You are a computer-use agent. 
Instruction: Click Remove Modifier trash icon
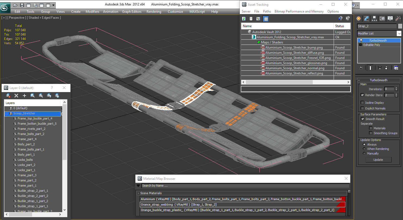(386, 68)
